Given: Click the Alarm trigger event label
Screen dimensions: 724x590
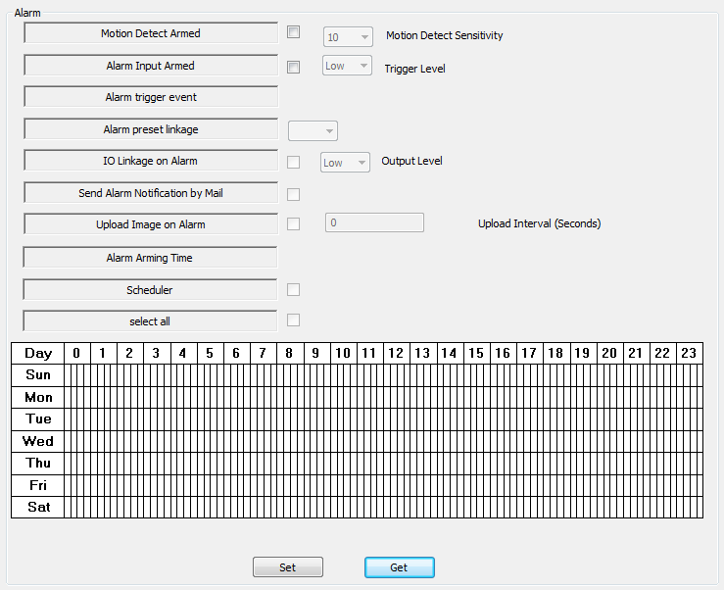Looking at the screenshot, I should [151, 97].
